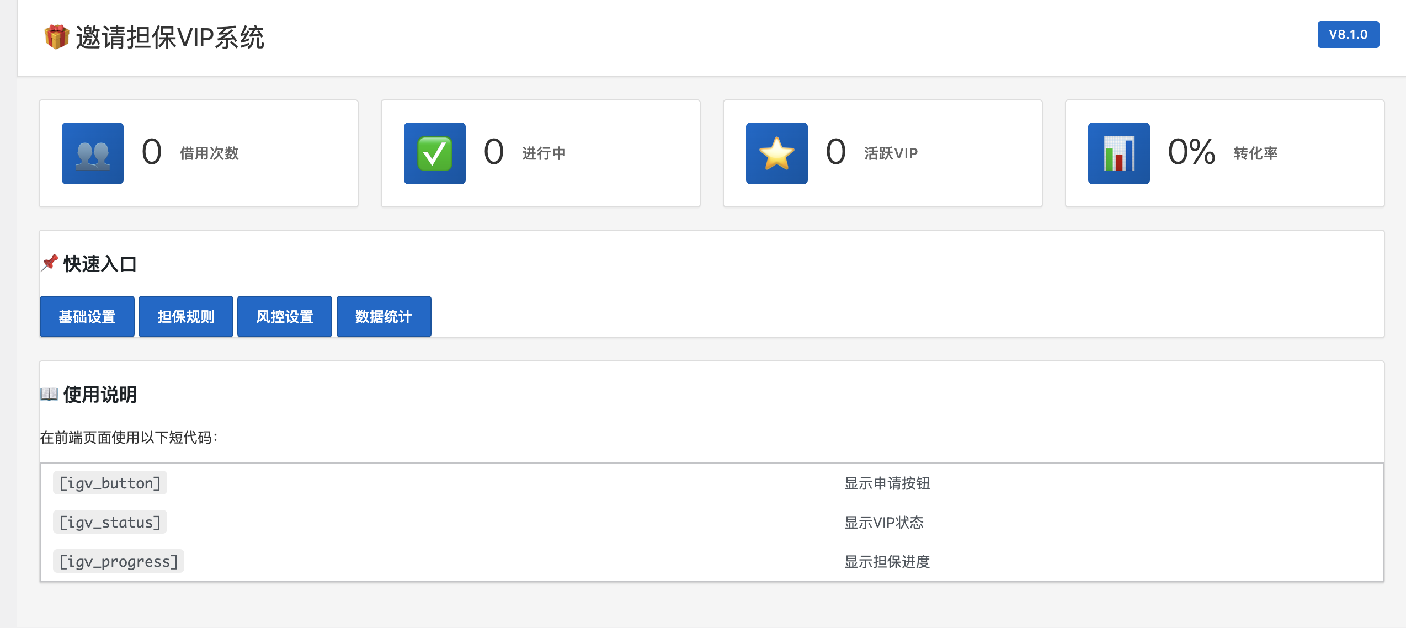Click the star icon on 活跃VIP card
The width and height of the screenshot is (1406, 628).
776,153
